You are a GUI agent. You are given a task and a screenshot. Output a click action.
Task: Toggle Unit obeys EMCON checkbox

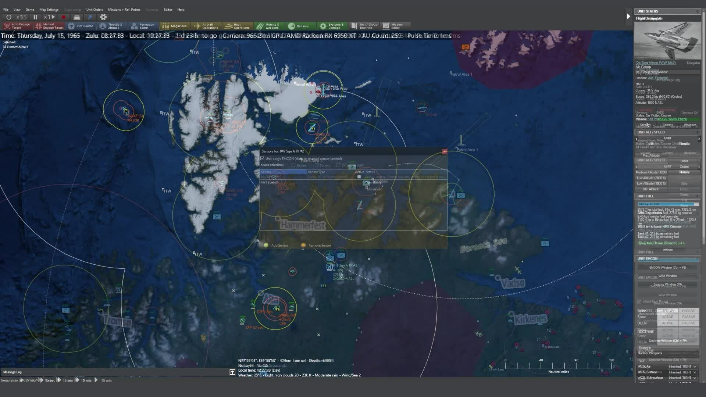pyautogui.click(x=263, y=158)
